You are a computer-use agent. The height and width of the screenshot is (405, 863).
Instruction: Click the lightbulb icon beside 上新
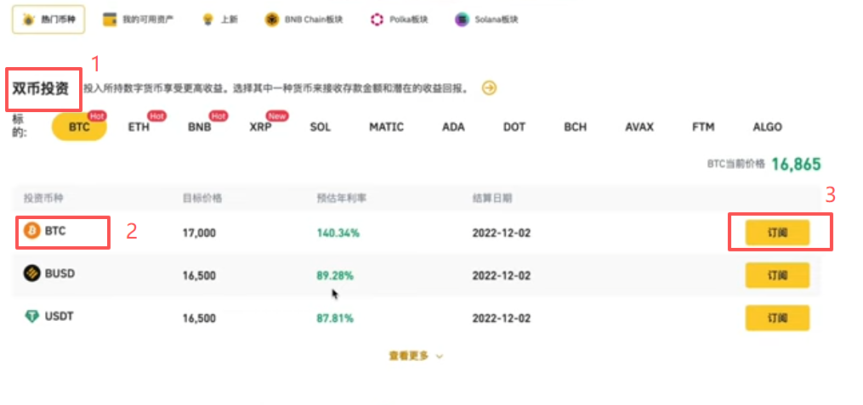point(207,20)
